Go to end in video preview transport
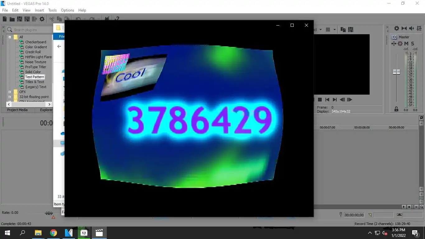 [x=335, y=100]
